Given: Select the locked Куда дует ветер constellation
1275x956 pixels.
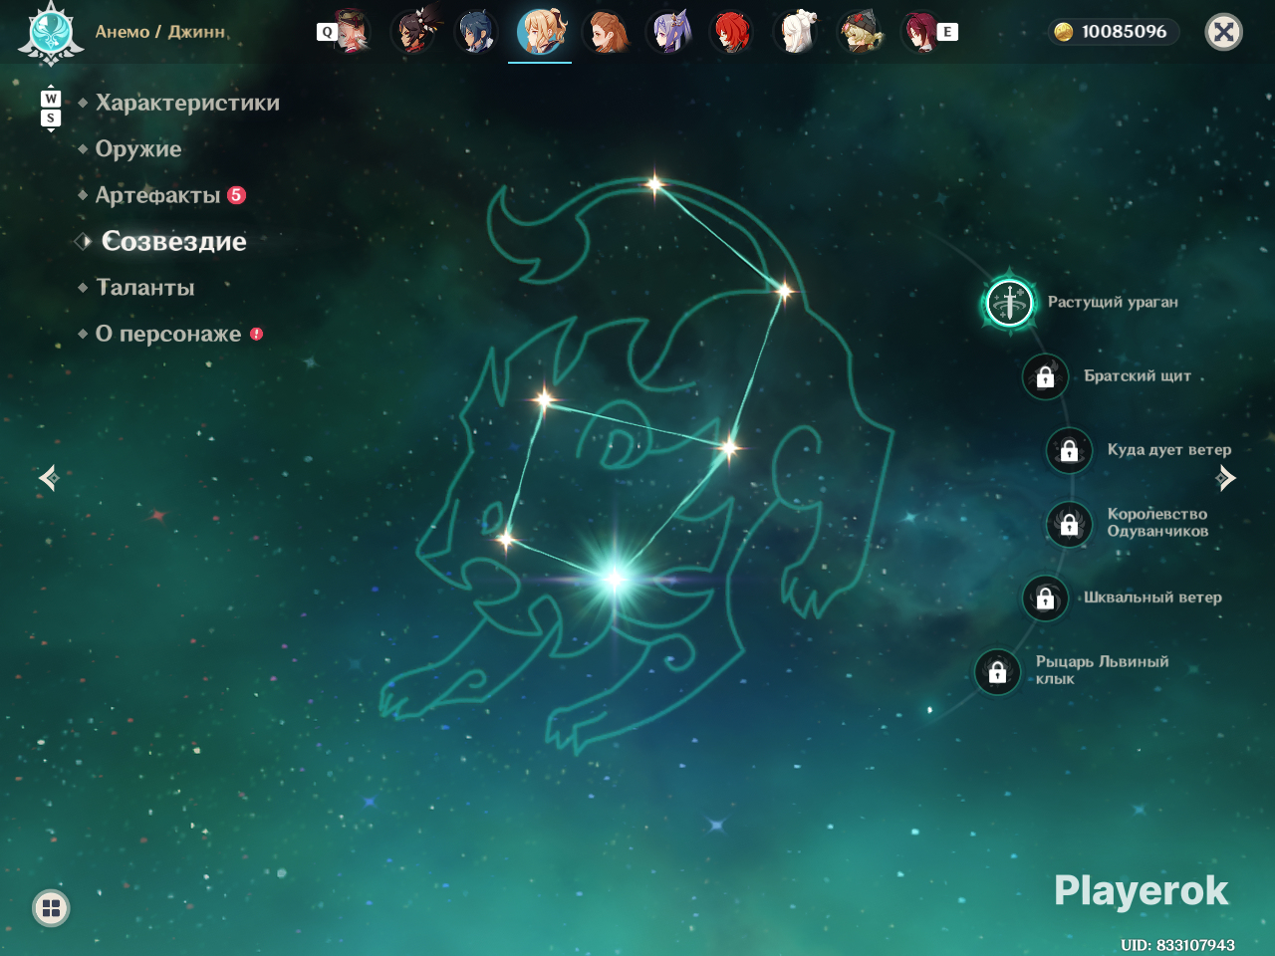Looking at the screenshot, I should pyautogui.click(x=1069, y=450).
